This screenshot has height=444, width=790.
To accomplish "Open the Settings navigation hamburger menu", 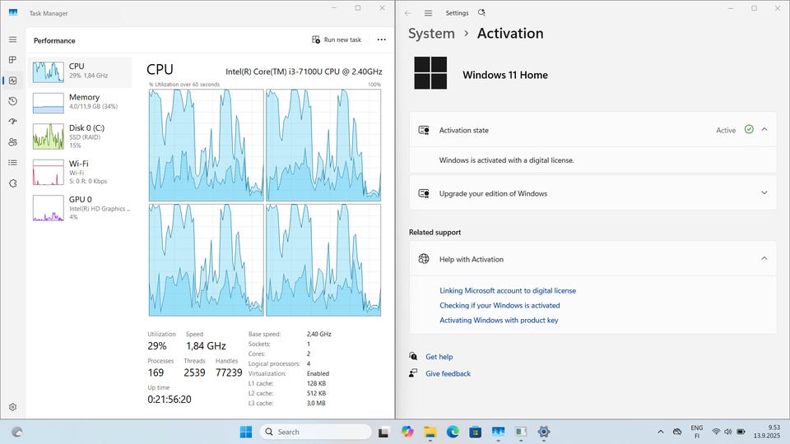I will 428,13.
